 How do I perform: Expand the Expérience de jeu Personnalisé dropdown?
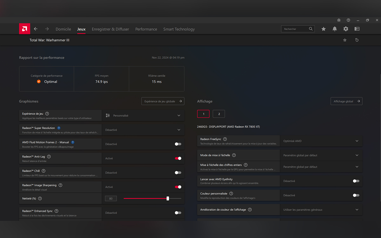[143, 116]
